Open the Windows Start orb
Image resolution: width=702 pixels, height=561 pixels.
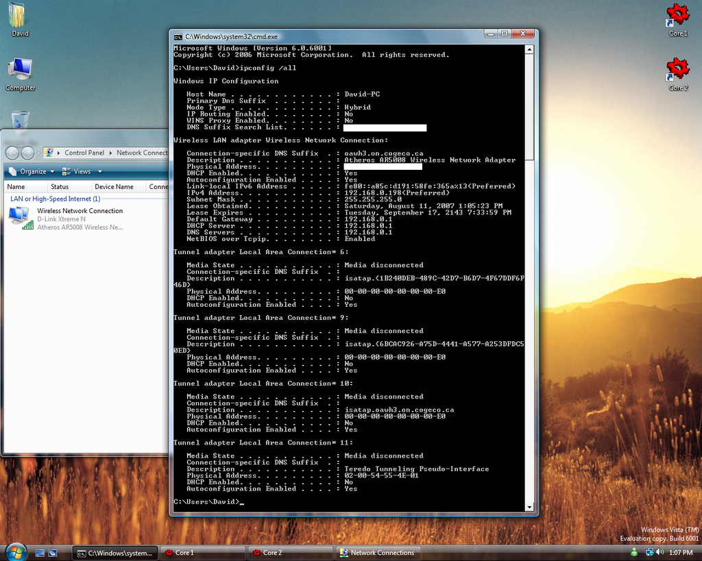(x=16, y=551)
